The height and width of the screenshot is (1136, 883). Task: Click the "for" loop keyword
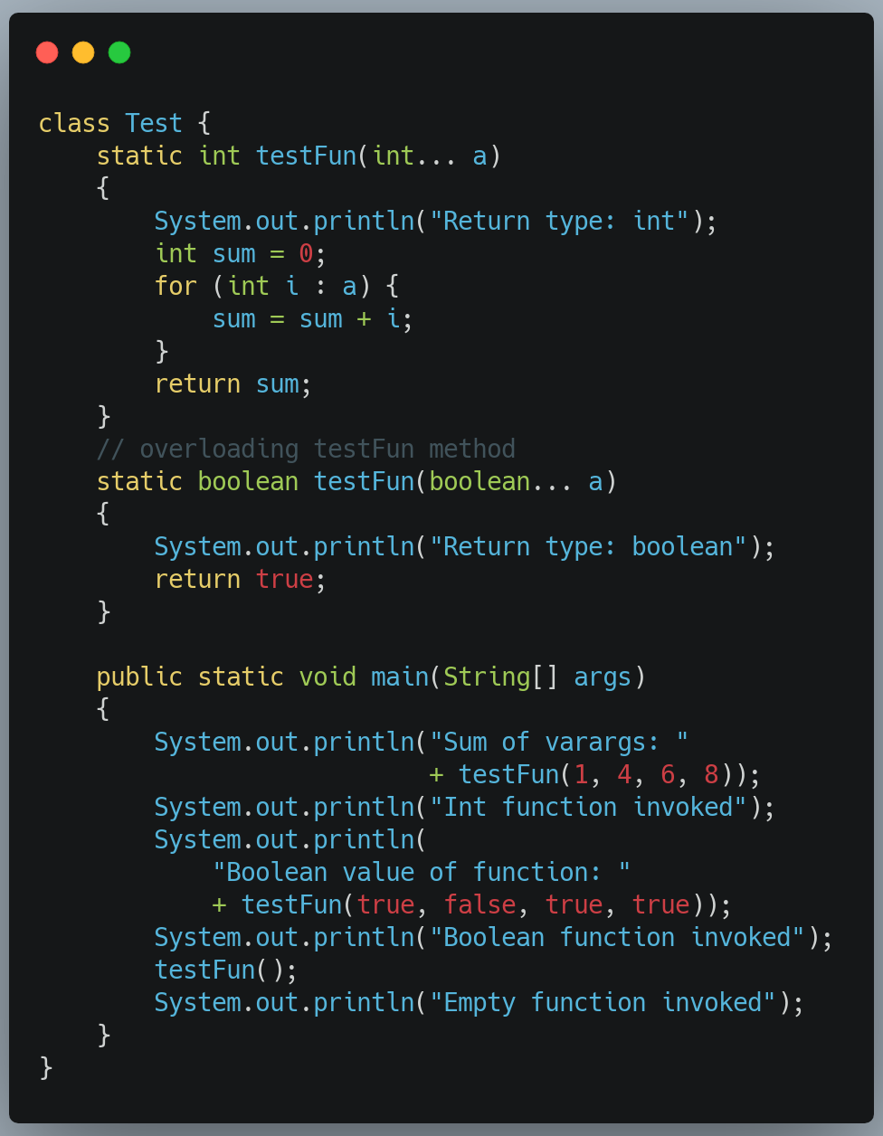point(176,286)
